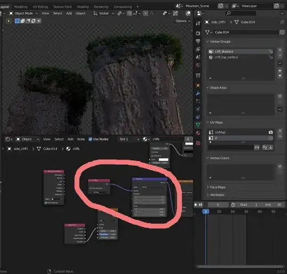Switch to the Modeling workspace tab
The image size is (287, 274).
(x=21, y=7)
